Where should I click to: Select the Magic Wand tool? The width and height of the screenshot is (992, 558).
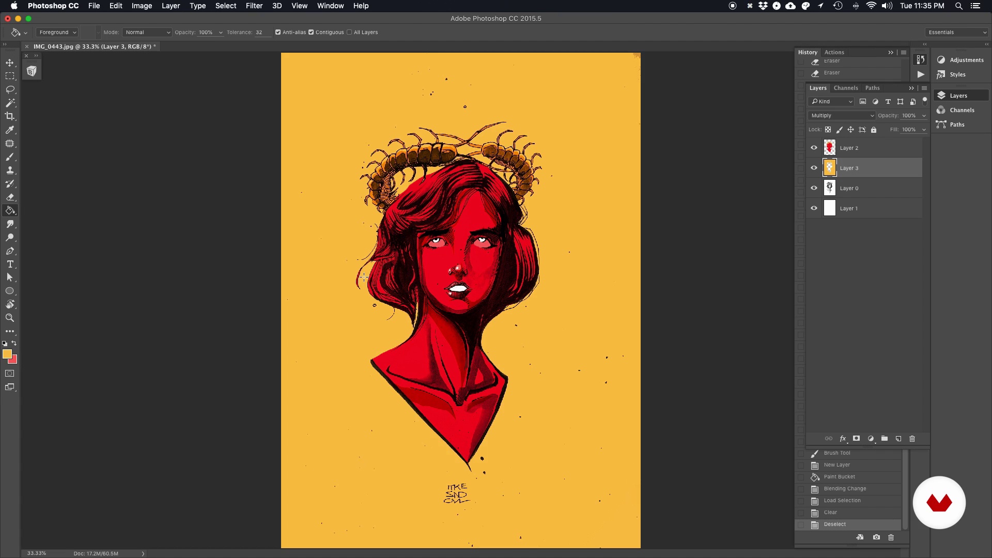10,103
